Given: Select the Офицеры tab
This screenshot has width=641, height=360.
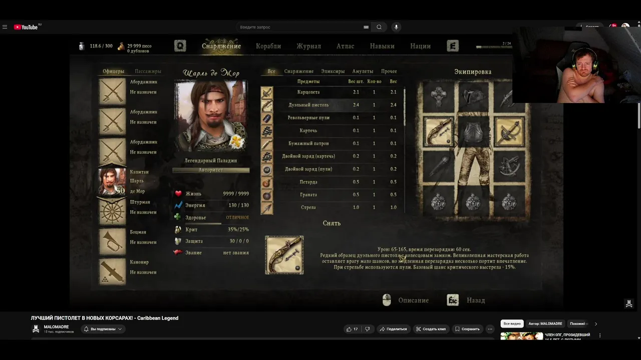Looking at the screenshot, I should pyautogui.click(x=113, y=71).
